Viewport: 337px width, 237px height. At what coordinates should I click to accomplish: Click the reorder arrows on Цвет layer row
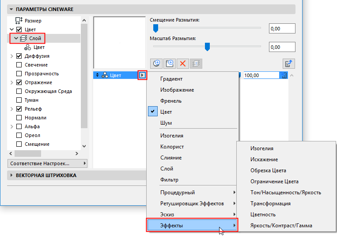97,75
